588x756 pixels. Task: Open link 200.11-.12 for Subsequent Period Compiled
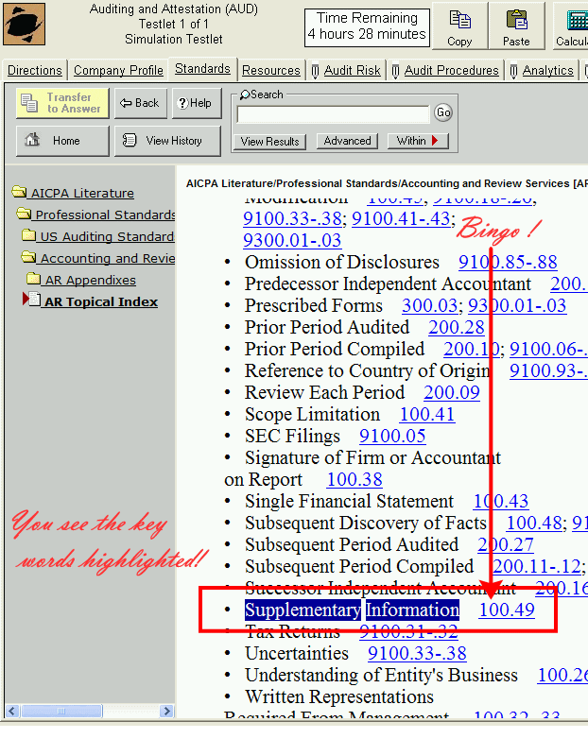click(537, 566)
